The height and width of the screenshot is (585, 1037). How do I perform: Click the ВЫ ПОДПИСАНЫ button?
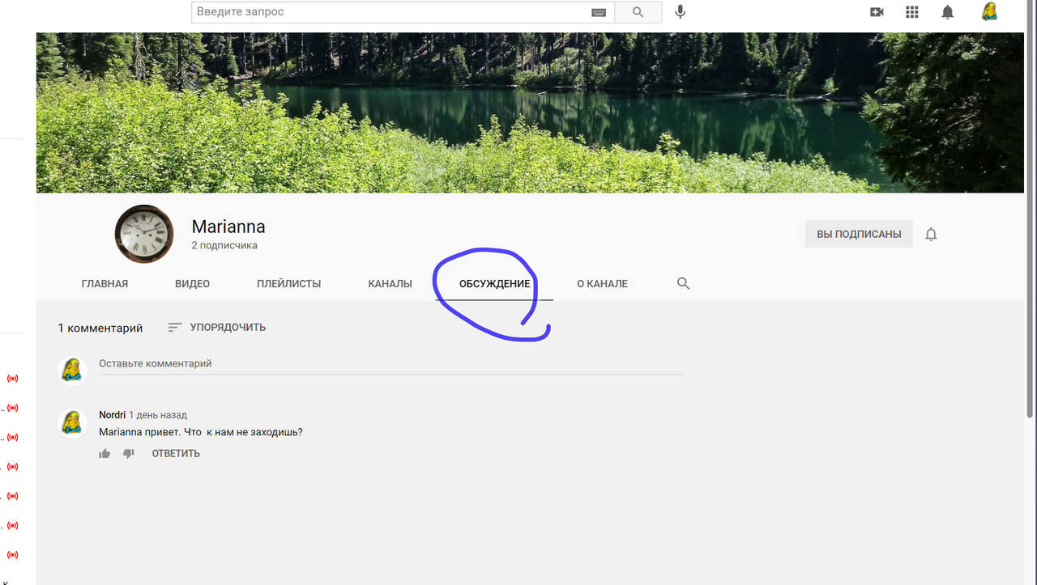(859, 234)
